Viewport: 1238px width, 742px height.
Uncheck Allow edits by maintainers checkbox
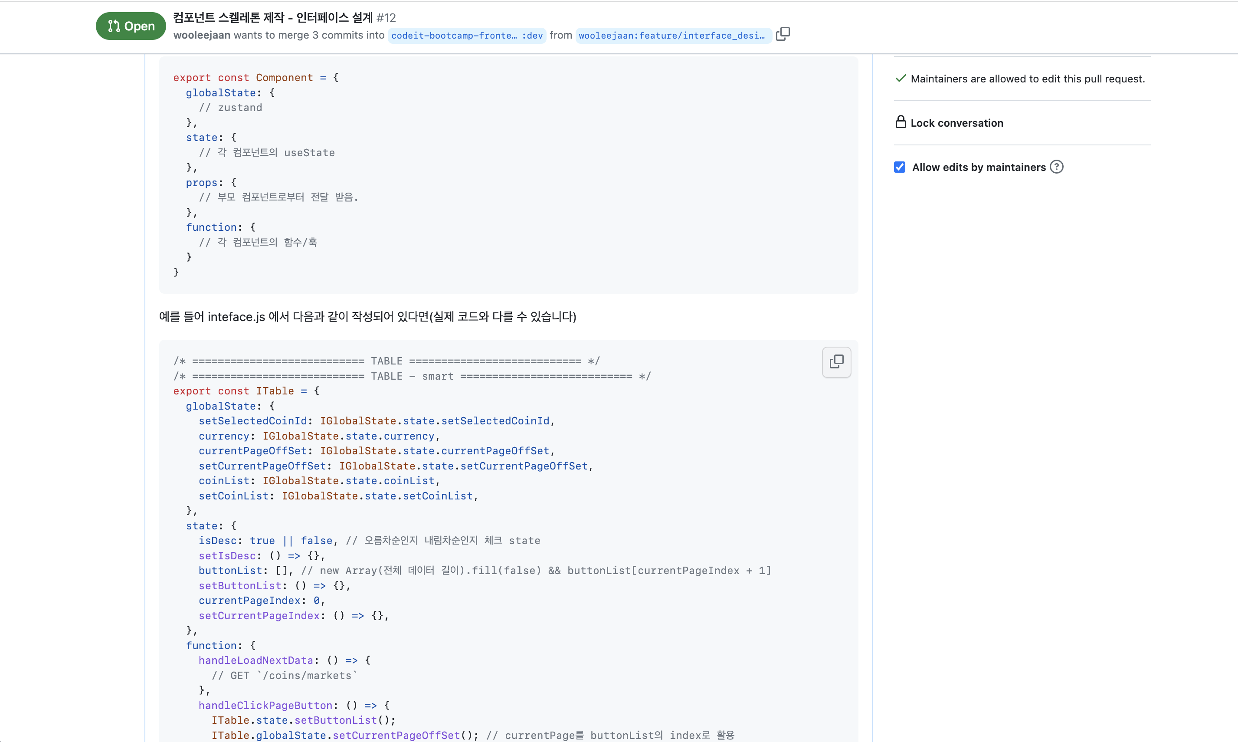click(900, 167)
